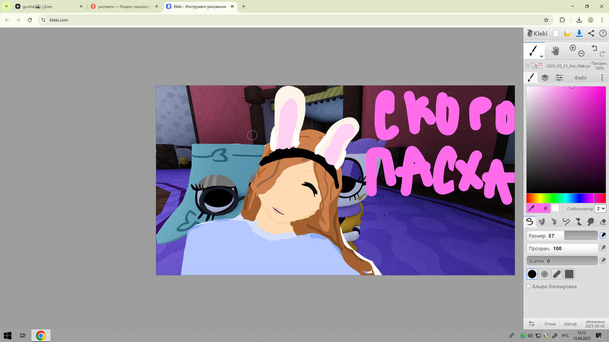Select the white secondary color swatch
Viewport: 609px width, 342px height.
(x=556, y=208)
